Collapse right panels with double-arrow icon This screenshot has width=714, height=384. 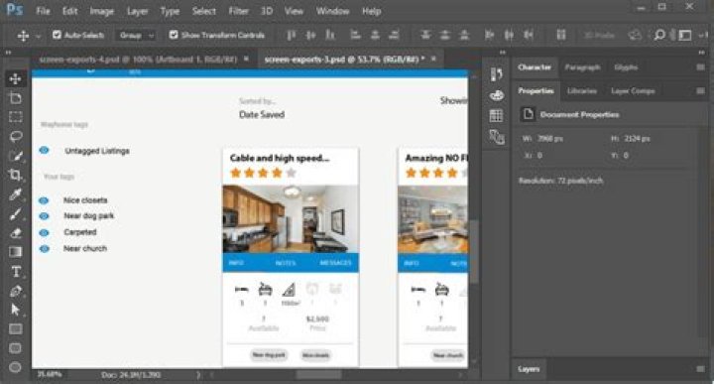click(702, 53)
